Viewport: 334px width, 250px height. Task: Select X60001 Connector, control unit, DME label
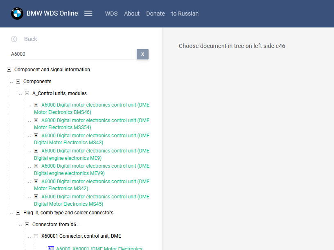click(81, 236)
